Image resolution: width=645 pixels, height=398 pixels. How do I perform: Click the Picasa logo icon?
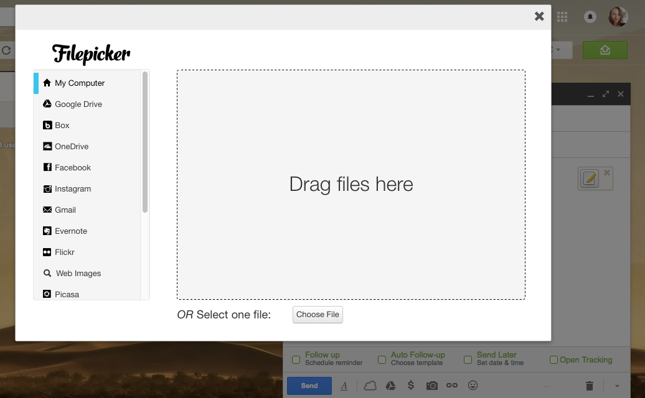[x=47, y=294]
